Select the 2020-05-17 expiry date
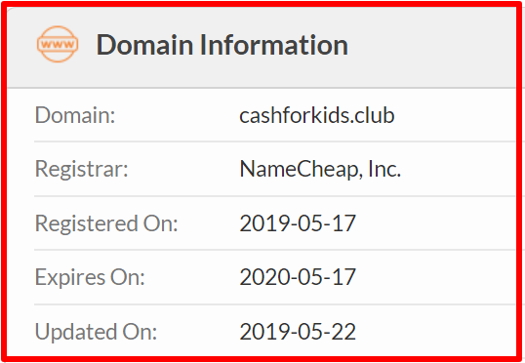The image size is (525, 363). [298, 277]
